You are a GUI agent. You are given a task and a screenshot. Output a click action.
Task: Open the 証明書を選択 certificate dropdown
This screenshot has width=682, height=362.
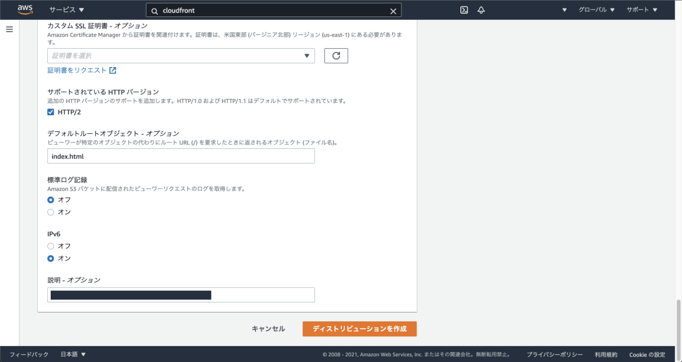click(x=181, y=56)
